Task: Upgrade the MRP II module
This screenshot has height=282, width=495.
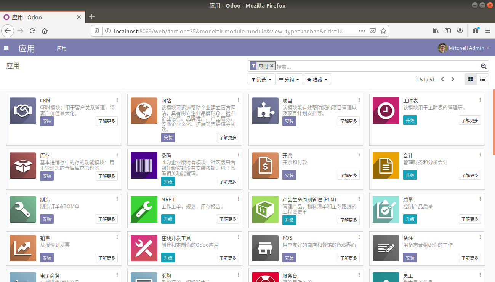Action: [x=168, y=219]
